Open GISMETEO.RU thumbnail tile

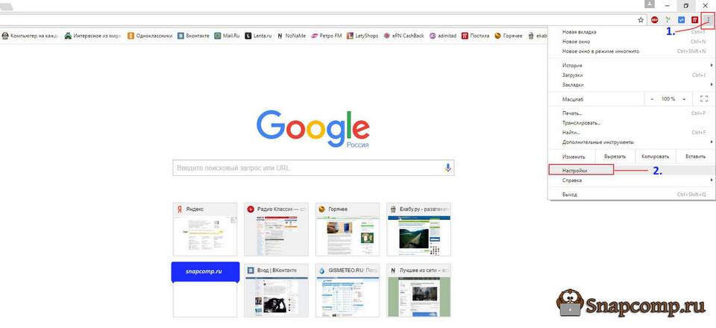[x=348, y=291]
